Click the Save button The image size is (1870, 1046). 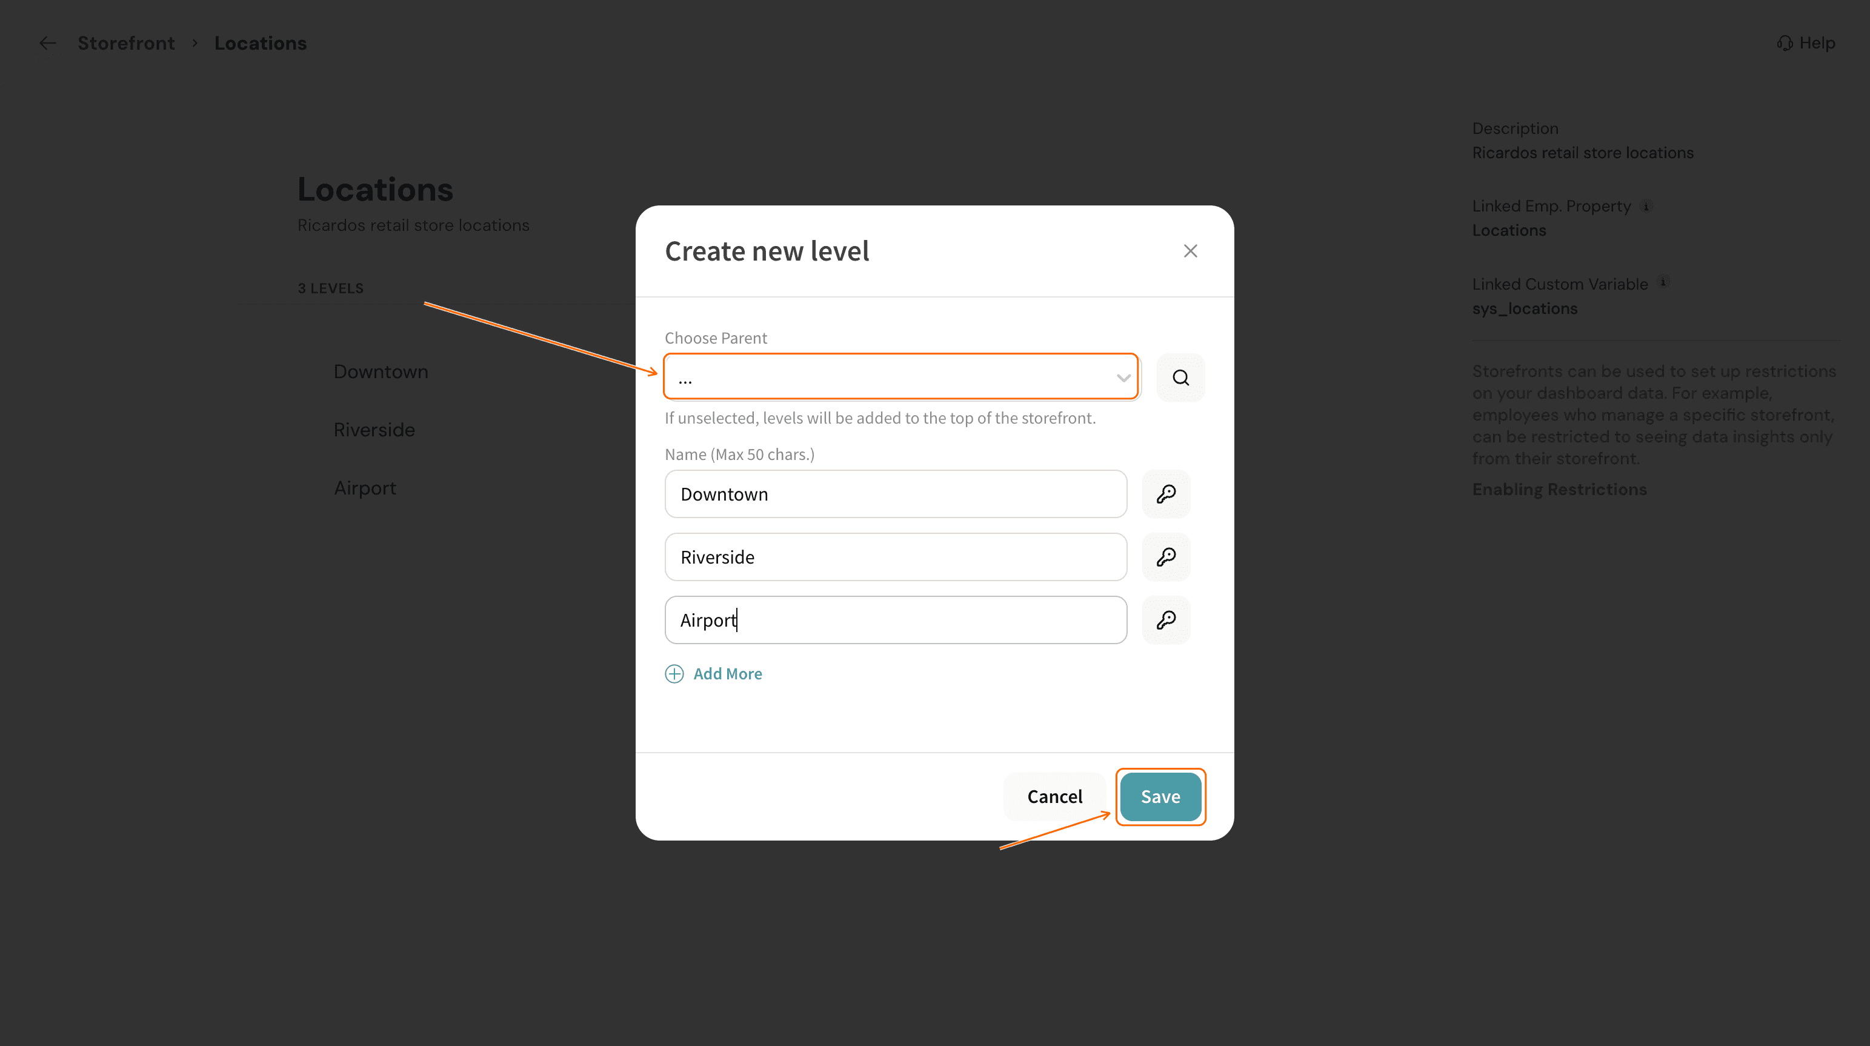[x=1160, y=796]
